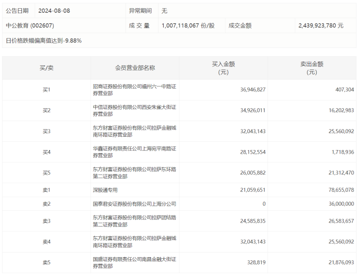Click sell amount 1,718,936
357x274 pixels.
tap(343, 152)
